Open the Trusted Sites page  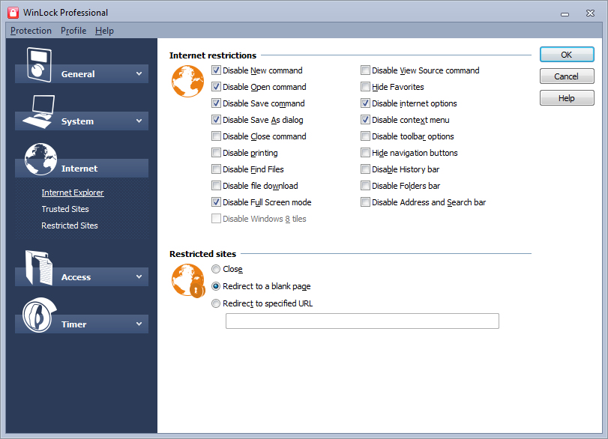[x=65, y=209]
